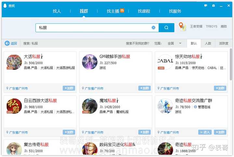Open the 复古传奇私服 group avatar
This screenshot has height=157, width=234.
click(x=14, y=149)
